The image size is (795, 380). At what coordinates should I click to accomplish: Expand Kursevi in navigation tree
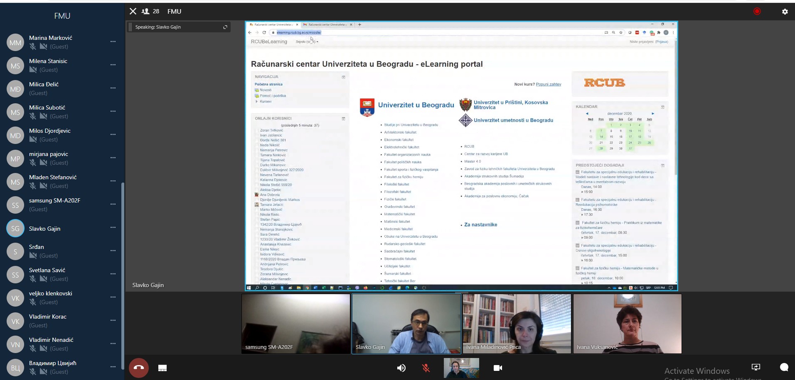257,101
